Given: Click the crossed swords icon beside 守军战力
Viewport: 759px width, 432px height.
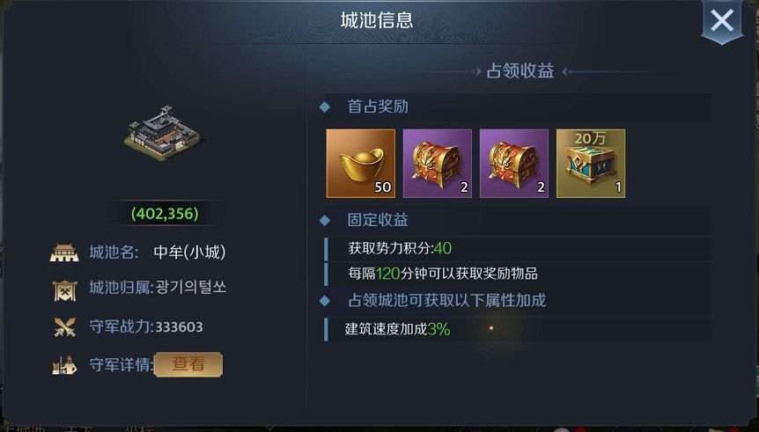Looking at the screenshot, I should pos(65,326).
